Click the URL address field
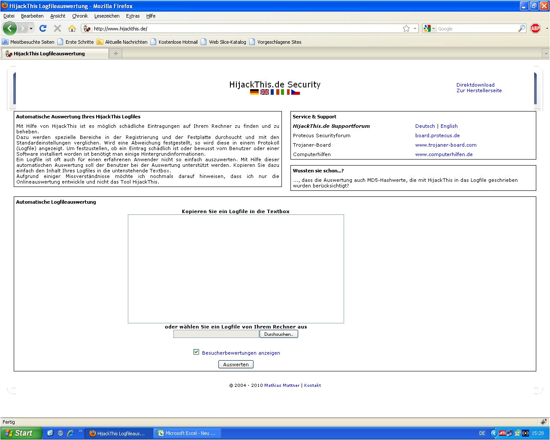The image size is (550, 440). click(x=247, y=29)
